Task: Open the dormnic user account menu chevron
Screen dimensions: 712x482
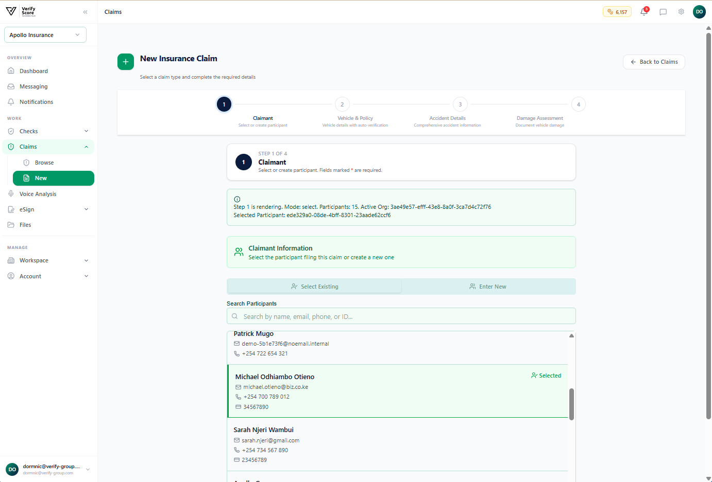Action: (x=88, y=469)
